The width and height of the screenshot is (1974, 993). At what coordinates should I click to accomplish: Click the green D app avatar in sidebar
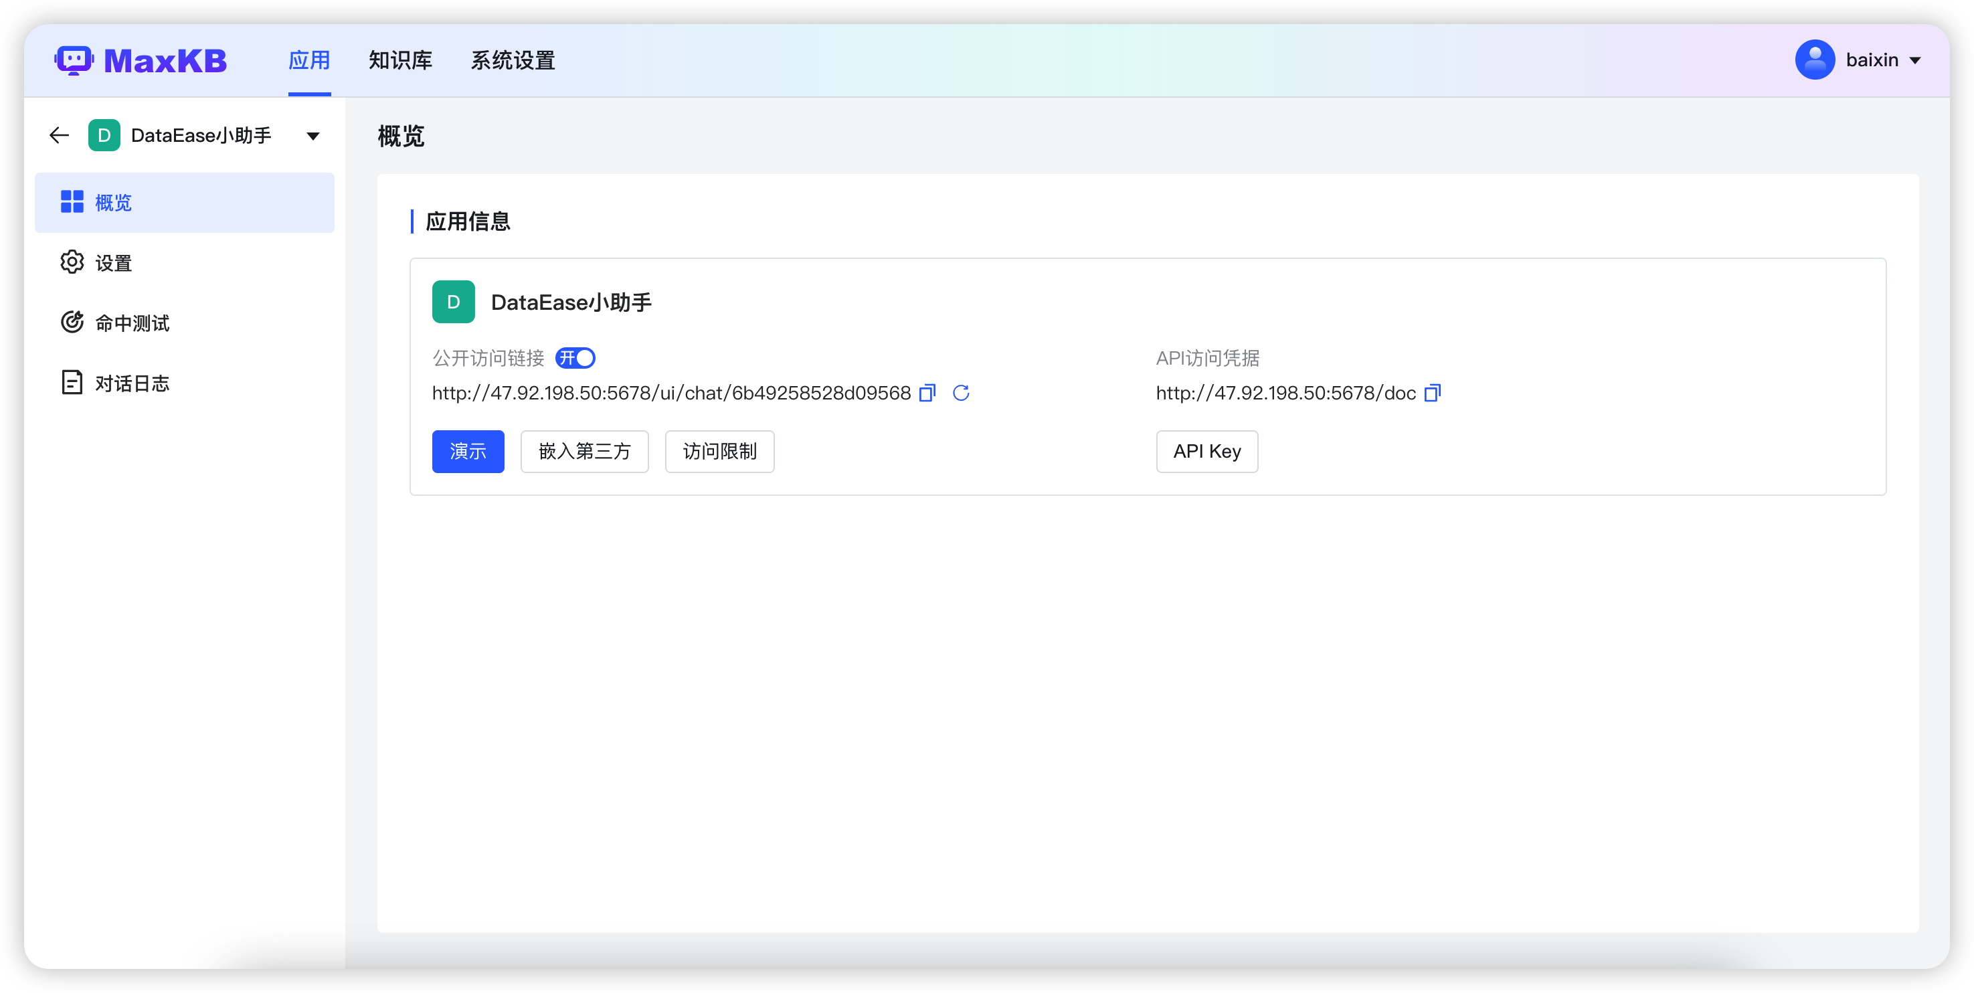104,136
